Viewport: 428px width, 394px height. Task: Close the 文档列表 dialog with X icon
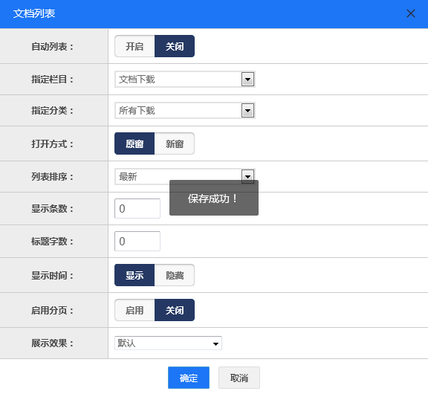click(410, 13)
